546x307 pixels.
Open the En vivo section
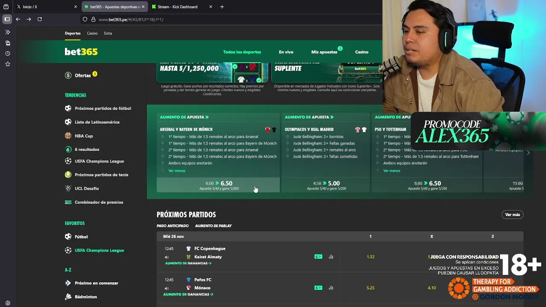pos(286,52)
